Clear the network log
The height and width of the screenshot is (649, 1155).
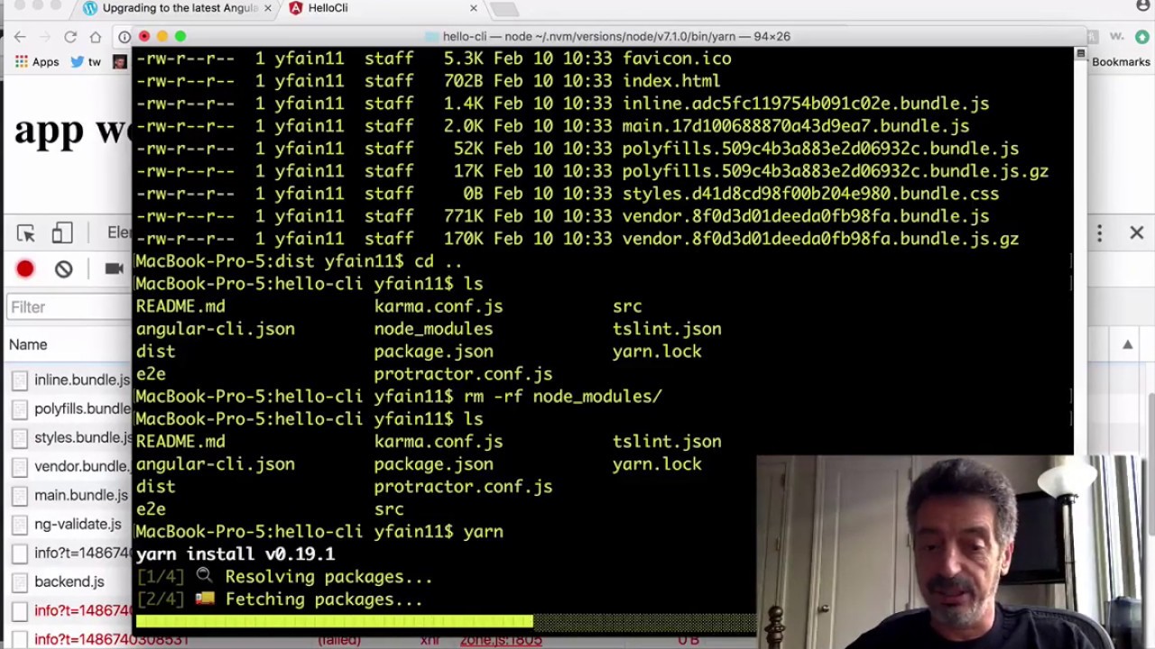pos(63,269)
